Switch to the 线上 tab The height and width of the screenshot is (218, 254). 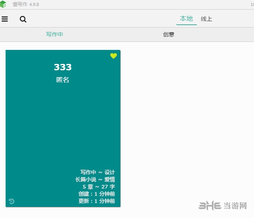[206, 19]
